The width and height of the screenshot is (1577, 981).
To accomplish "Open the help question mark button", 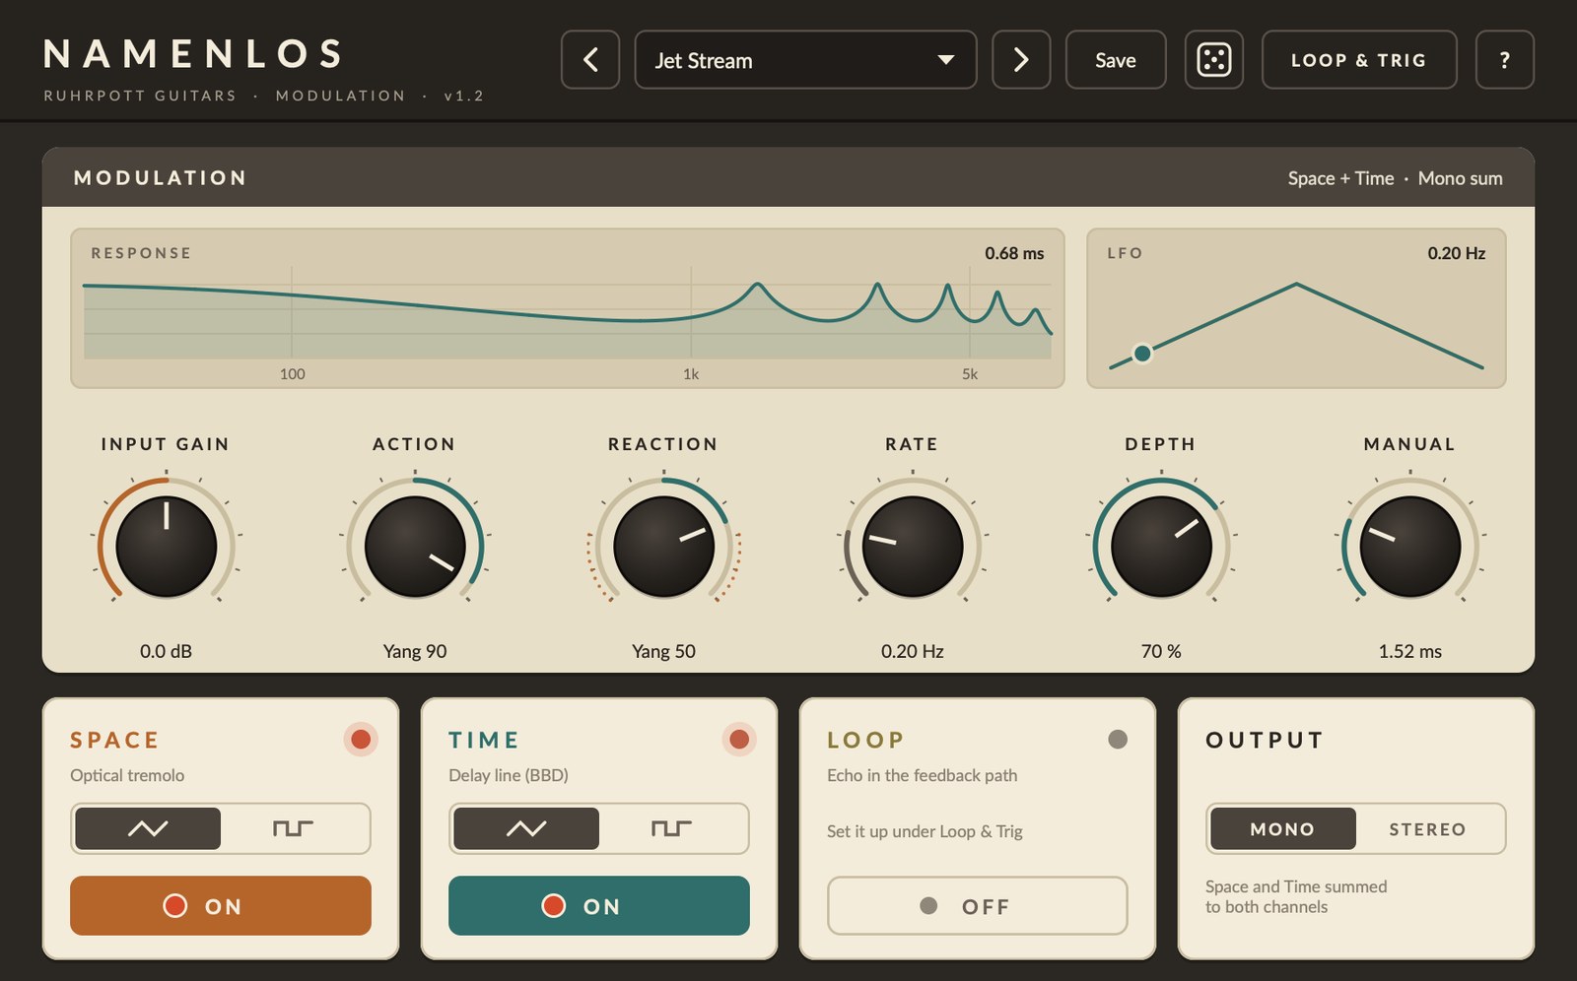I will (x=1505, y=60).
